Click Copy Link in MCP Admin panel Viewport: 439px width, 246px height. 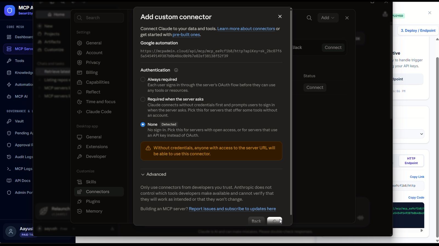point(417,177)
